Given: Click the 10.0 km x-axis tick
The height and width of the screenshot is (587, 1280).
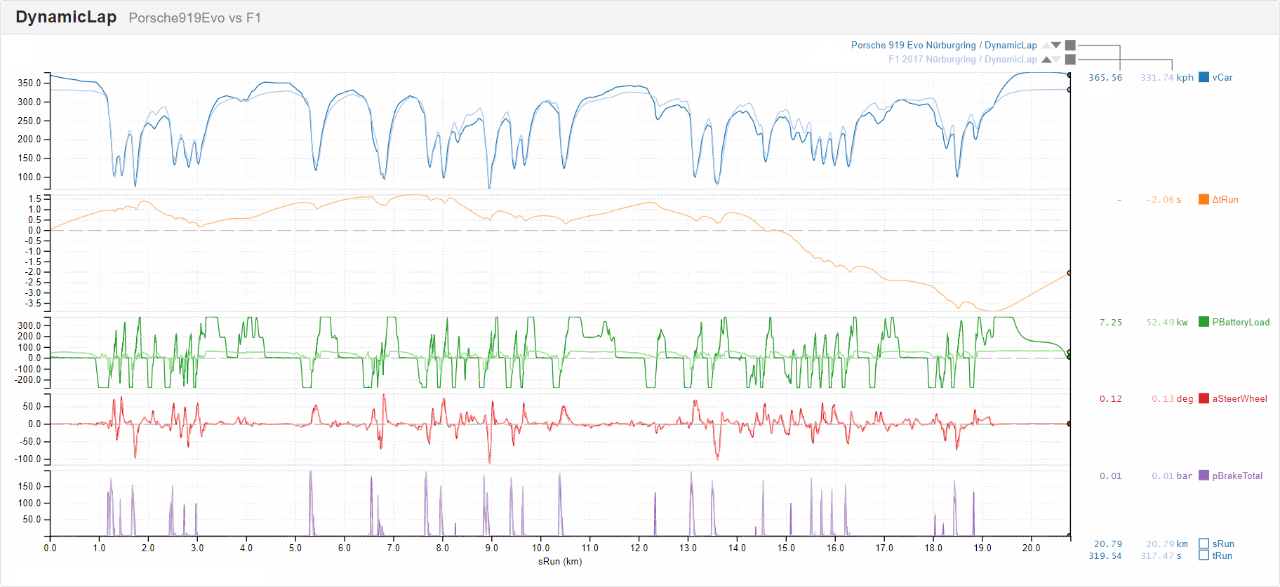Looking at the screenshot, I should coord(540,548).
